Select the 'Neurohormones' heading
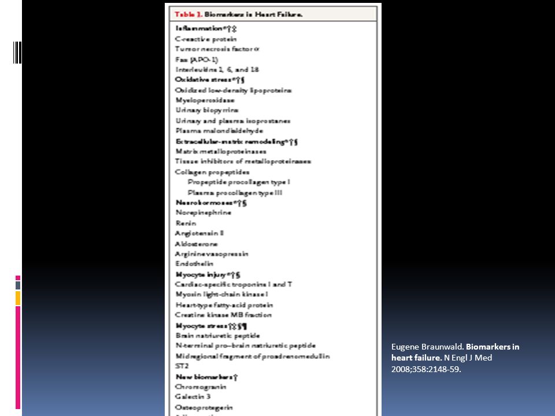Screen dimensions: 555x416 (212, 203)
